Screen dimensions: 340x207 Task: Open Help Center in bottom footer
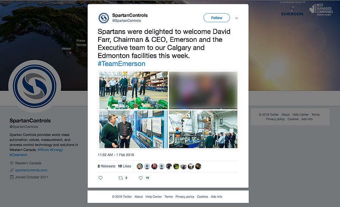point(154,197)
